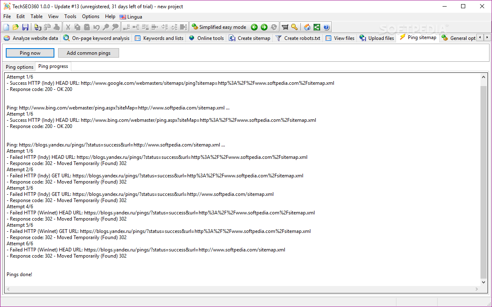Click the Bing Success HEAD URL log line
This screenshot has height=307, width=492.
click(x=161, y=120)
